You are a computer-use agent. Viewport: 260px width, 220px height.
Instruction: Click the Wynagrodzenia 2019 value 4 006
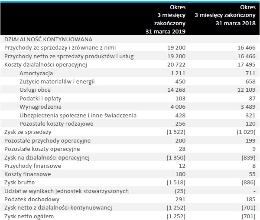(178, 107)
